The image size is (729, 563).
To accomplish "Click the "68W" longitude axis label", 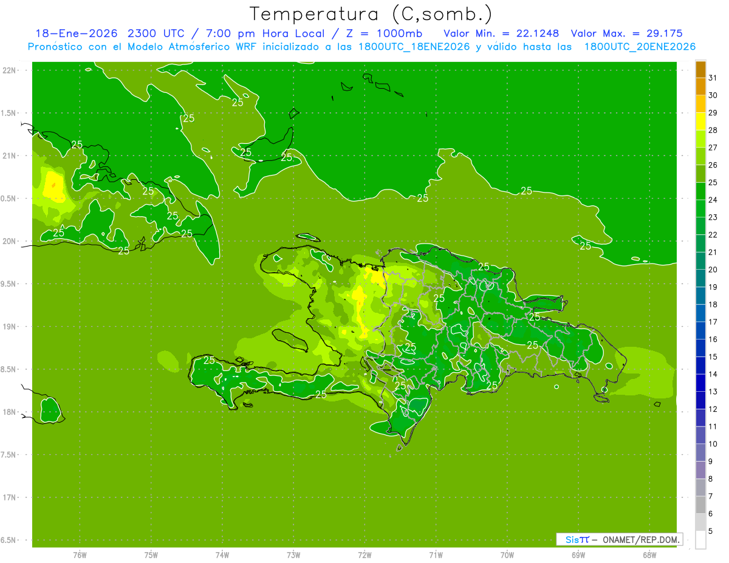I will point(649,554).
